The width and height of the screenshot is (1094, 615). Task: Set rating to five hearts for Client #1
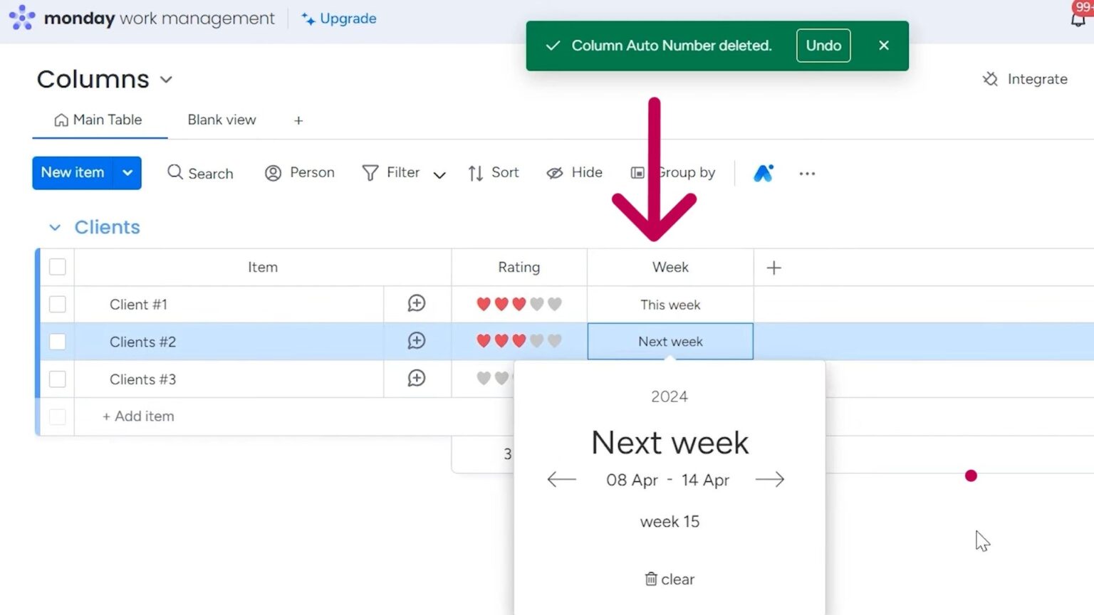(555, 305)
